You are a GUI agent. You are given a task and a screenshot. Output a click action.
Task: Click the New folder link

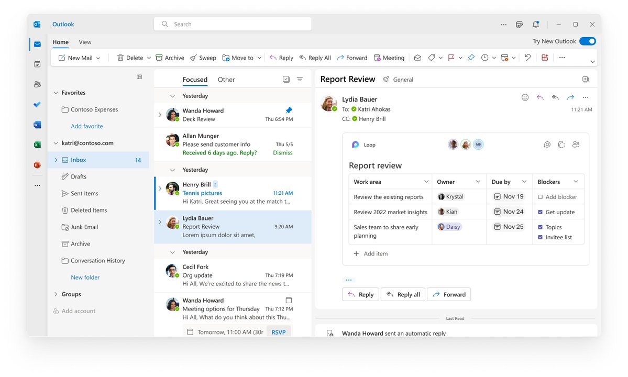pyautogui.click(x=85, y=278)
